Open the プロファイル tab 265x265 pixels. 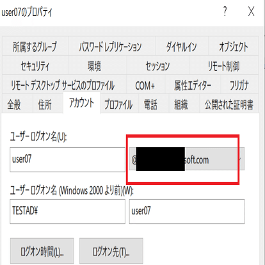[119, 104]
